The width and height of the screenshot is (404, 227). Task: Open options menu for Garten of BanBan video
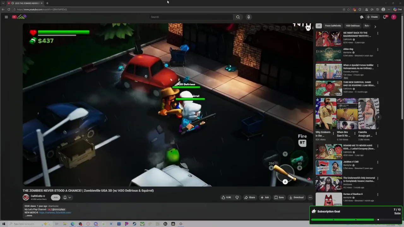tap(378, 195)
